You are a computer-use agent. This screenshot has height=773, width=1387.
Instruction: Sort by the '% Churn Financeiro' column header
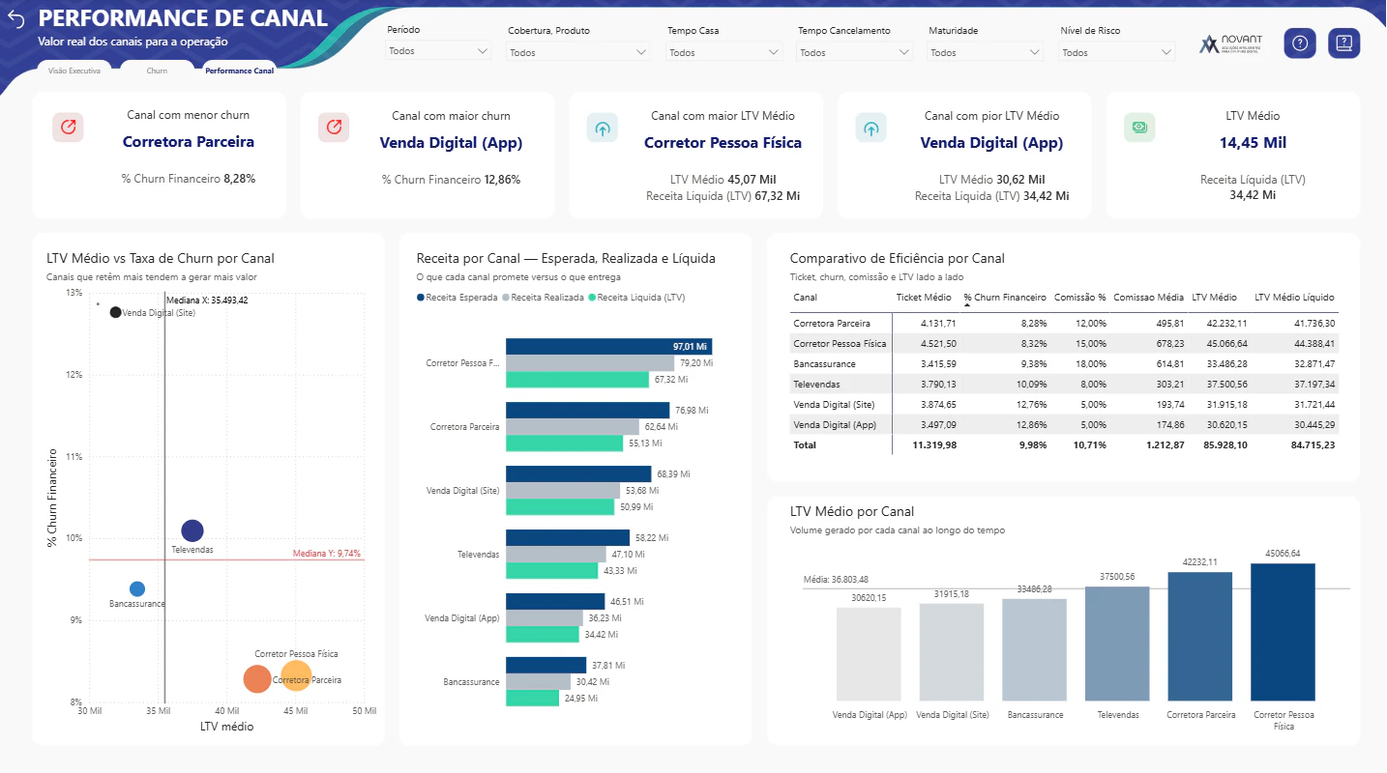click(1005, 298)
